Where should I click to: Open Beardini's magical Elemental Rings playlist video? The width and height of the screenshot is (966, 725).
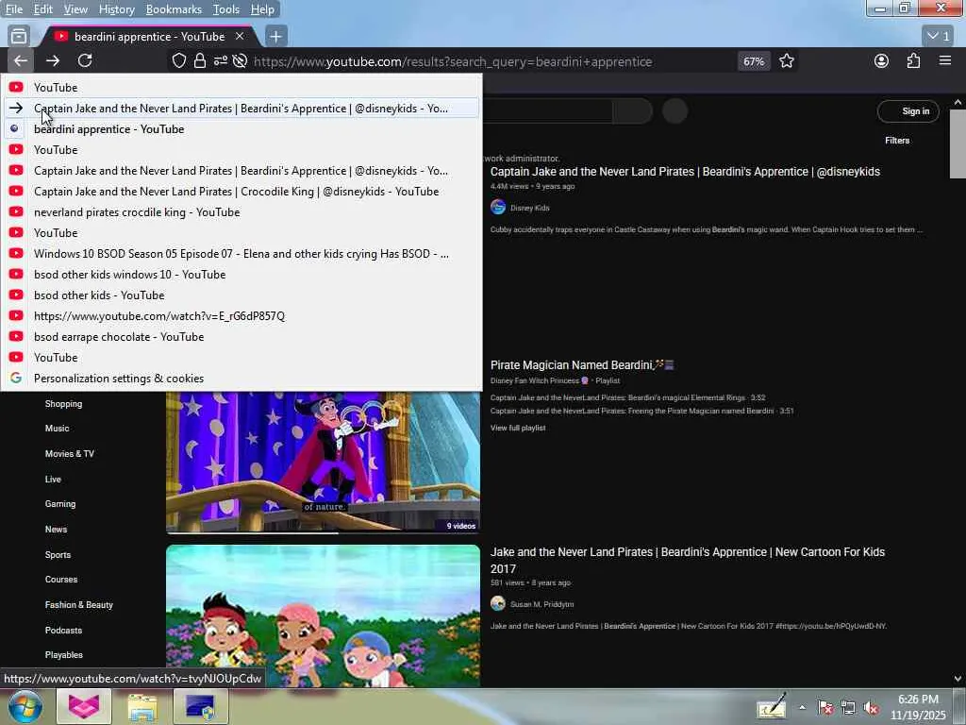(627, 397)
